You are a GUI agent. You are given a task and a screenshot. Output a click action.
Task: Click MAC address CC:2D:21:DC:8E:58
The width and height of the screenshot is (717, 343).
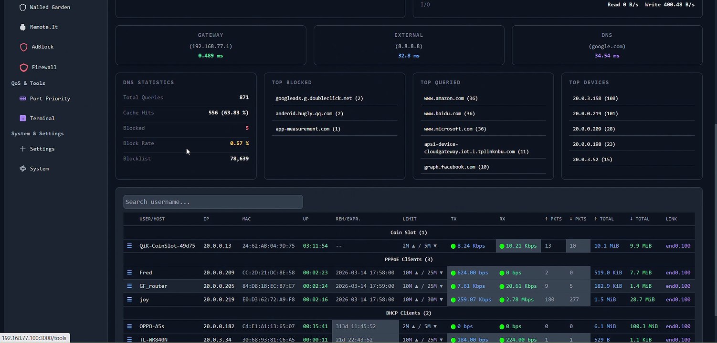268,272
